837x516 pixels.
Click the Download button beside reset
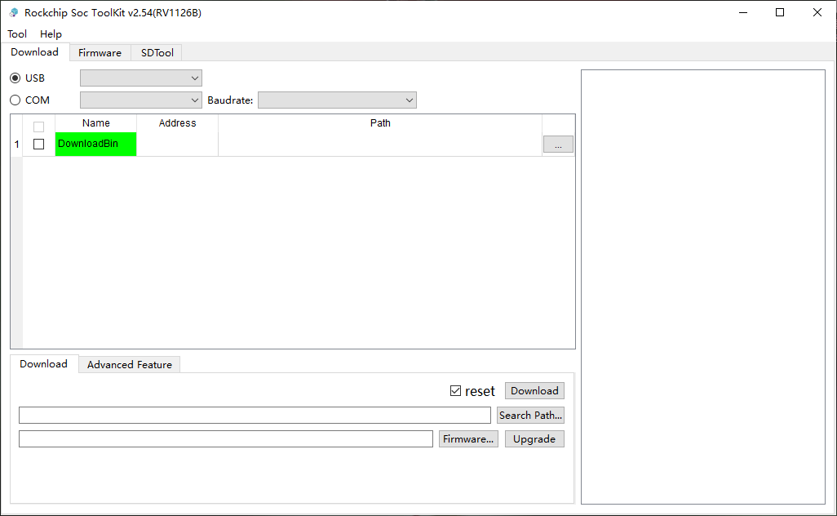click(x=534, y=391)
